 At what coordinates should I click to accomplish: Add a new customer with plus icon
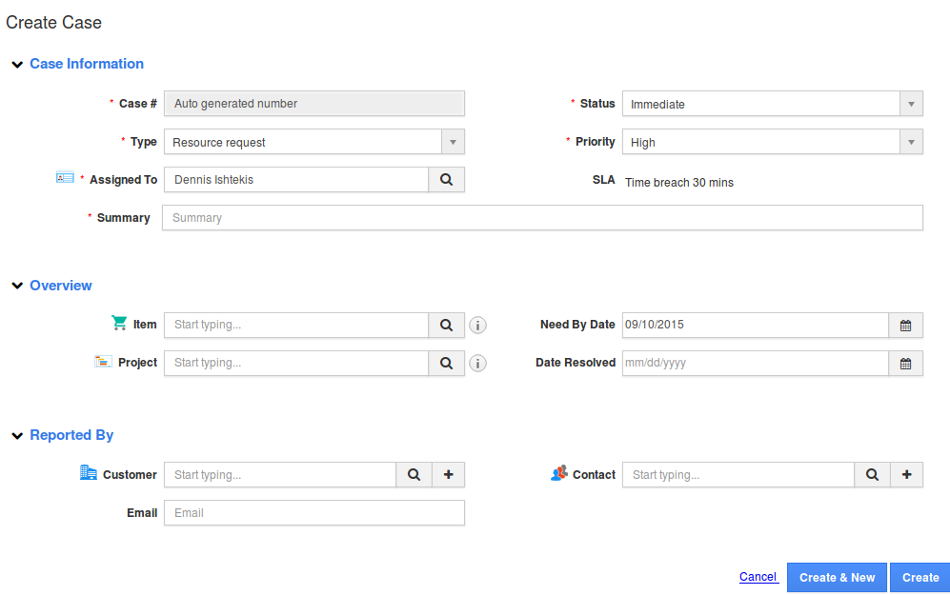coord(448,475)
